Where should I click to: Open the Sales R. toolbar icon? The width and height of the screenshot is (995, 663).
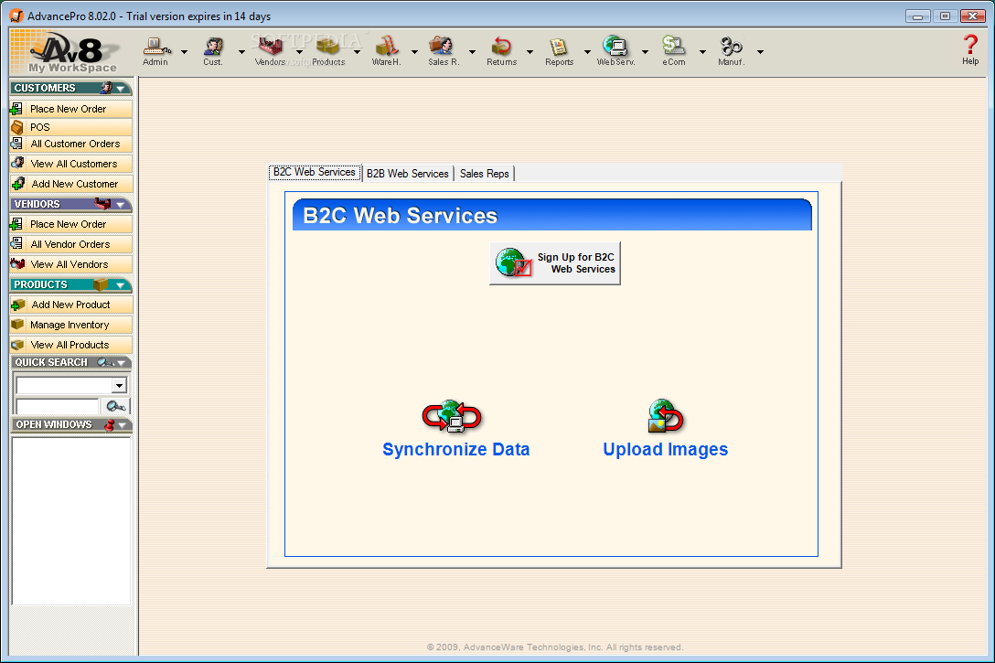[443, 51]
